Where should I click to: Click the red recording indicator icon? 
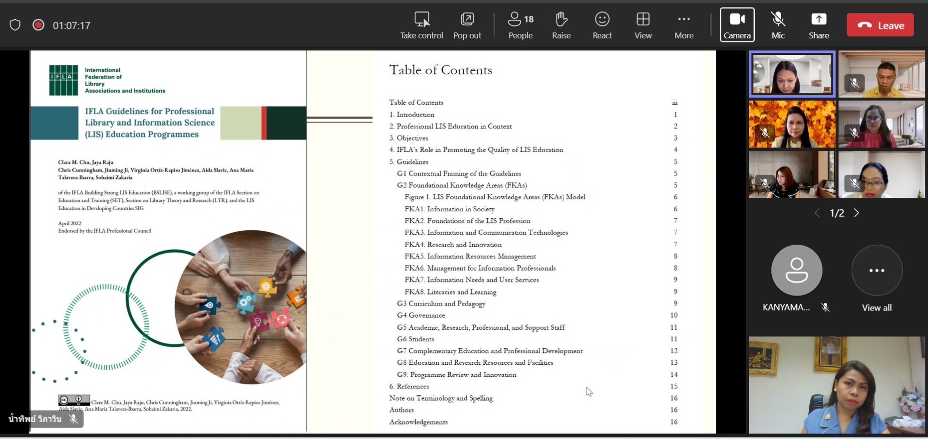[38, 25]
